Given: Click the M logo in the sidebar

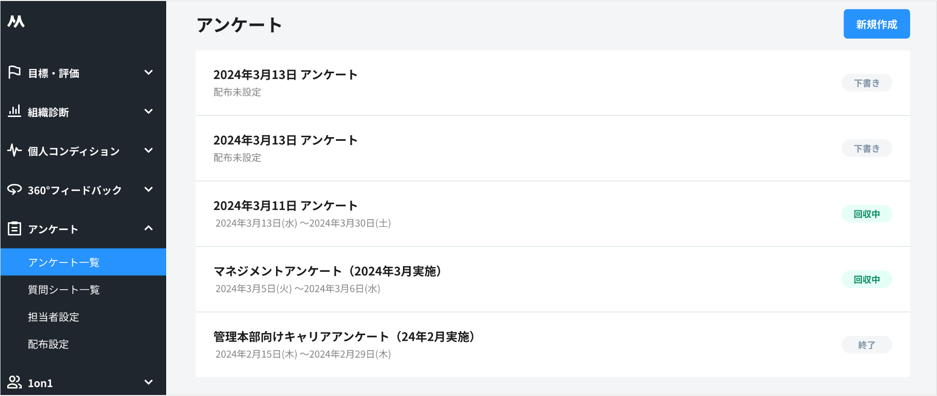Looking at the screenshot, I should pyautogui.click(x=16, y=22).
